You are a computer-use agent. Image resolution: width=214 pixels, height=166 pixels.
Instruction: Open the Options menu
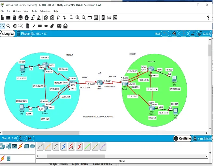pos(17,11)
